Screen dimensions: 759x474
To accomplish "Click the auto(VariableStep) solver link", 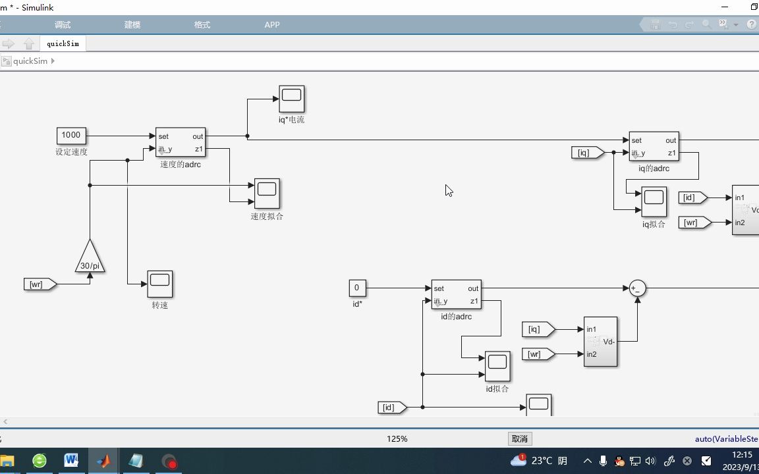I will tap(727, 438).
